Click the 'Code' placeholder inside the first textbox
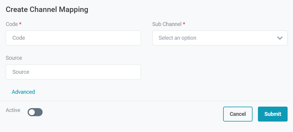Viewport: 293px width, 132px height. pyautogui.click(x=19, y=38)
